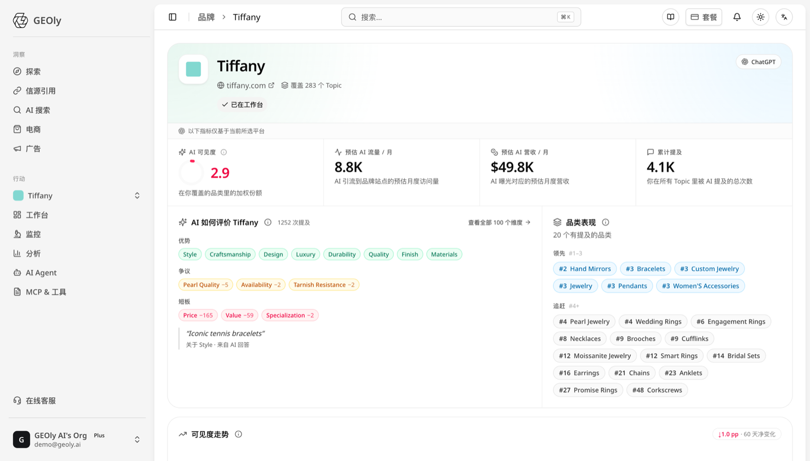Image resolution: width=810 pixels, height=461 pixels.
Task: Open 查看全部 100 个维度 link
Action: coord(499,223)
